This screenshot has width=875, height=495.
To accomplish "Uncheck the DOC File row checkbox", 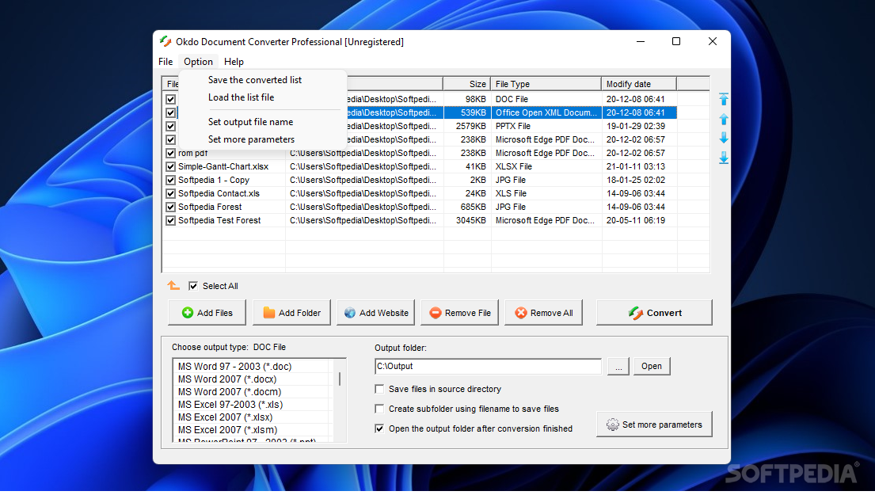I will pyautogui.click(x=171, y=99).
